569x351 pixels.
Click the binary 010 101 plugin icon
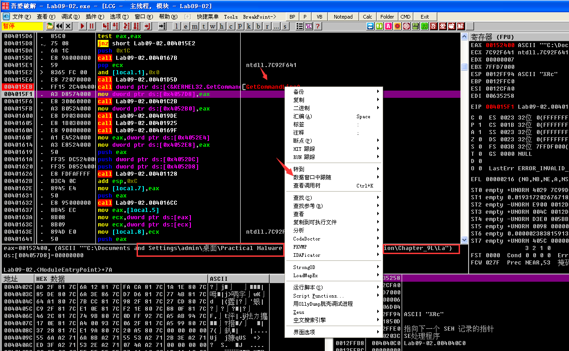pos(416,26)
